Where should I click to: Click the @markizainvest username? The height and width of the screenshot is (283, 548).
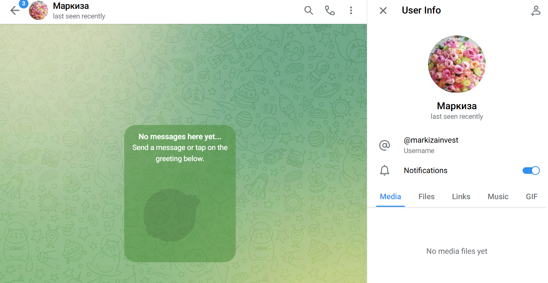[431, 140]
